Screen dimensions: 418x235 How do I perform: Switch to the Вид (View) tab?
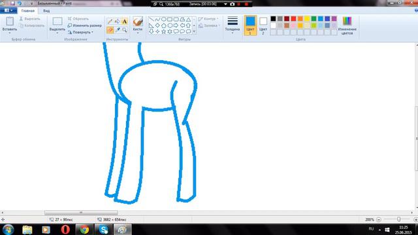click(46, 11)
